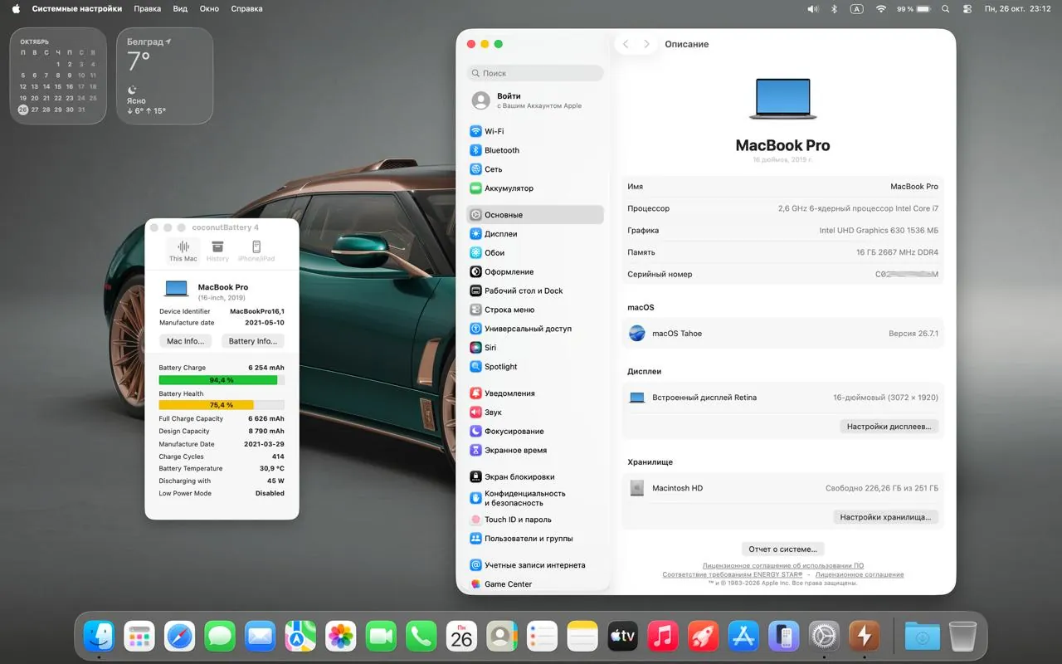This screenshot has width=1062, height=664.
Task: Launch Safari from the Dock
Action: pos(180,637)
